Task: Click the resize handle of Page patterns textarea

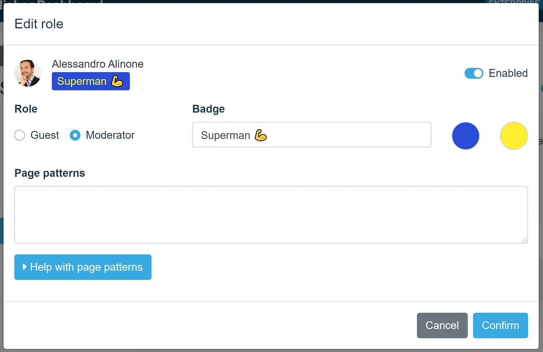Action: click(524, 240)
